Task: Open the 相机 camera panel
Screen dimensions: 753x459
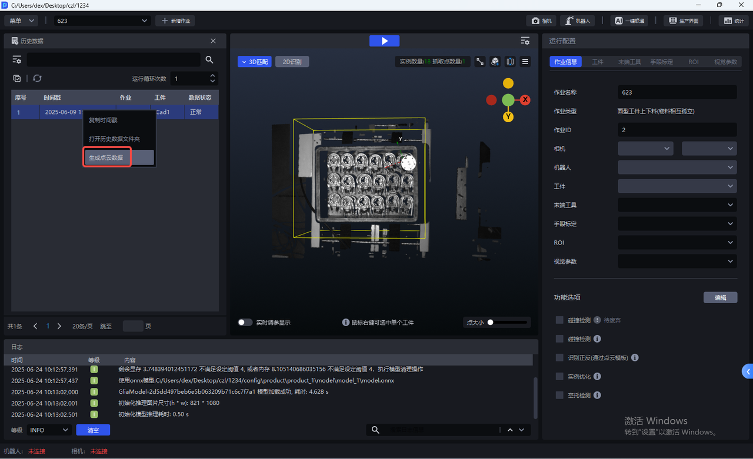Action: pos(541,21)
